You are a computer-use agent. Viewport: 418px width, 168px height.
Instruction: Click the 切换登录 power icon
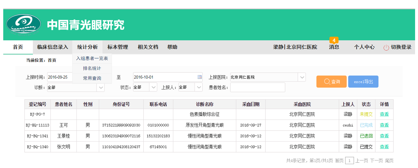pyautogui.click(x=386, y=47)
